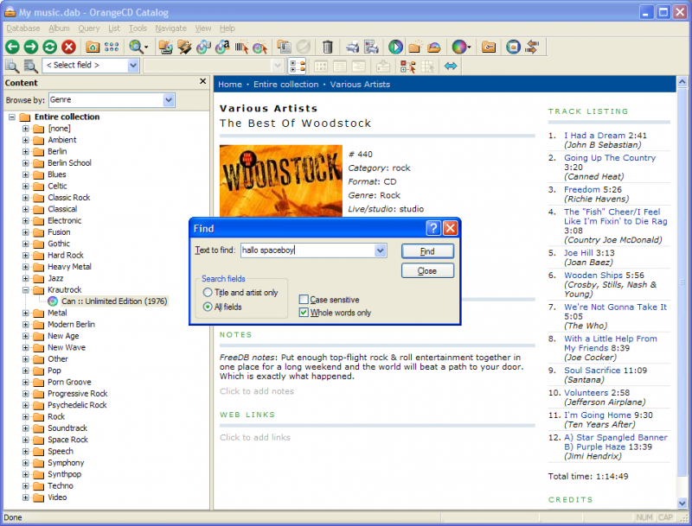Open the Query menu

(89, 29)
